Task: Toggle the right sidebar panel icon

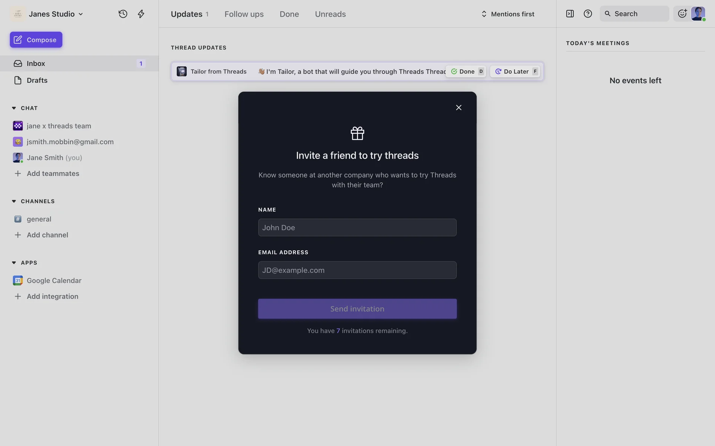Action: 570,14
